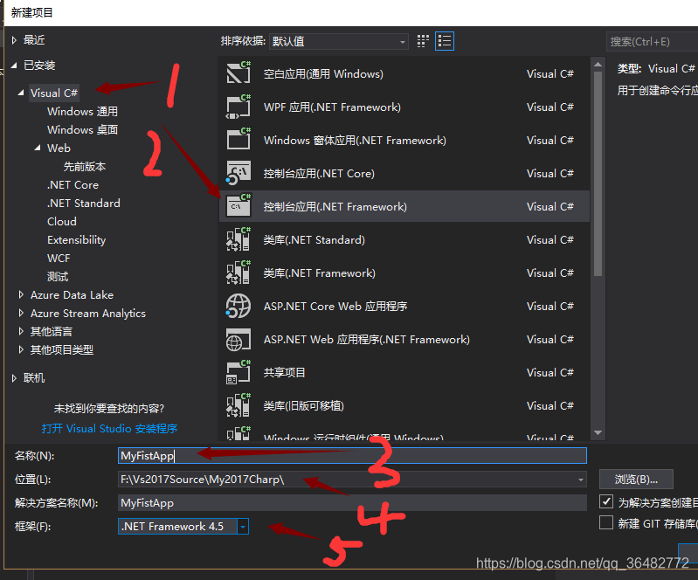Expand the Azure Stream Analytics node
Viewport: 698px width, 580px height.
(21, 313)
